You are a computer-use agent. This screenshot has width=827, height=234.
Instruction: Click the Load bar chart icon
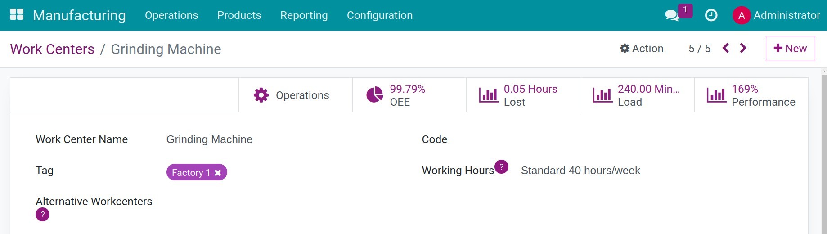(602, 95)
